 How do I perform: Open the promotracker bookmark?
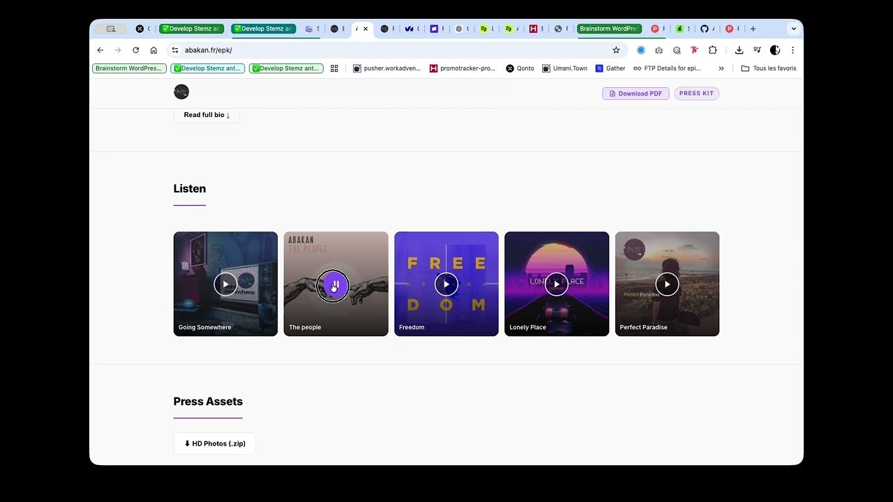[x=463, y=68]
